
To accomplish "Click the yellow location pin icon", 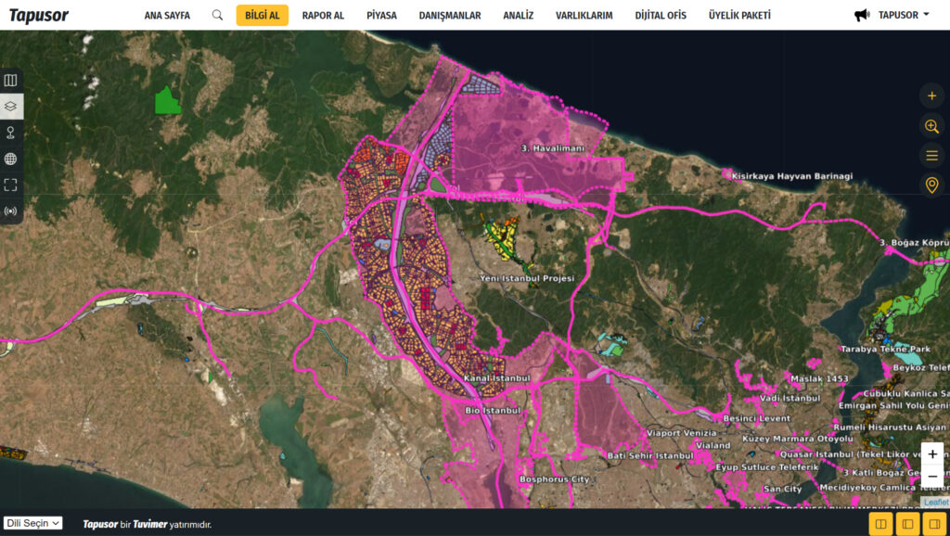I will click(931, 185).
